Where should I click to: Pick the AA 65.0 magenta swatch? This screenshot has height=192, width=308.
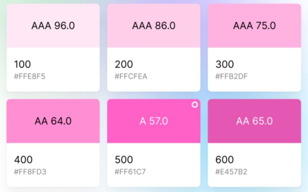(254, 121)
